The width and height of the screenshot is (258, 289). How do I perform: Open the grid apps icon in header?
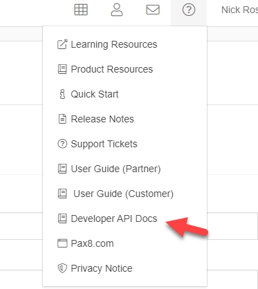coord(81,10)
